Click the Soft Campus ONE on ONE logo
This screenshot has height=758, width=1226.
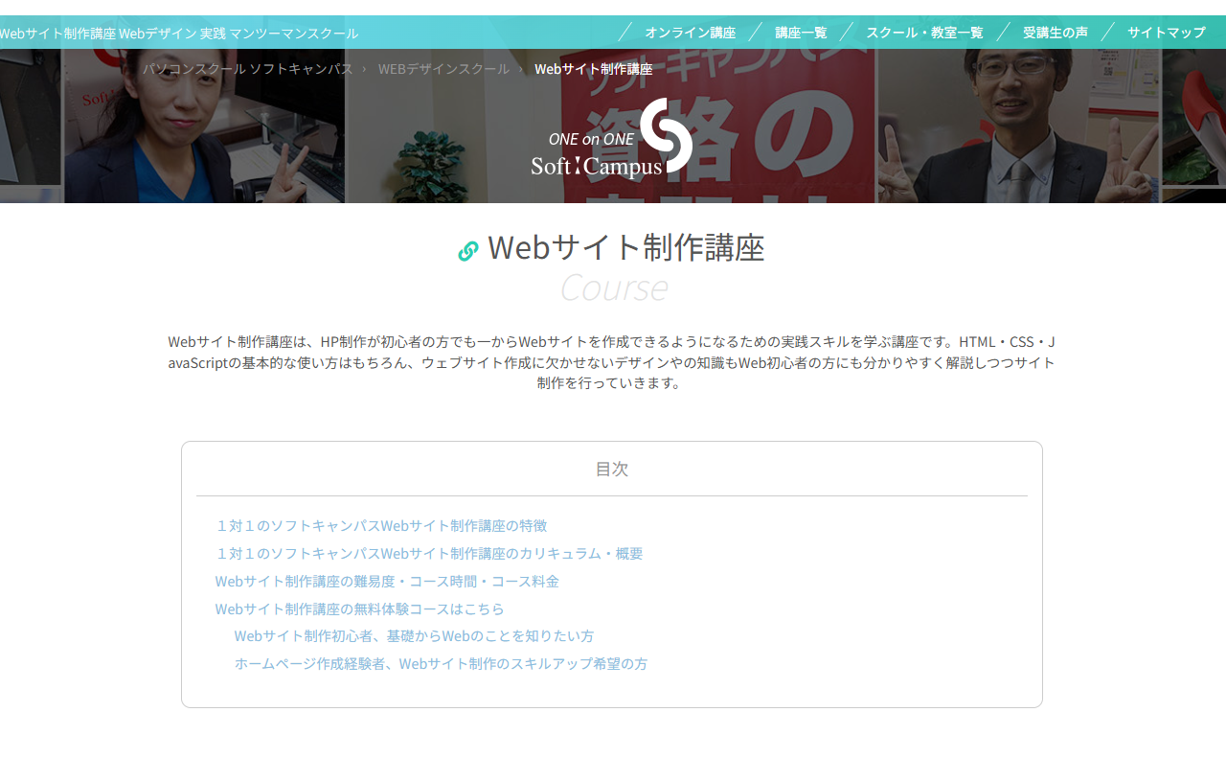612,140
